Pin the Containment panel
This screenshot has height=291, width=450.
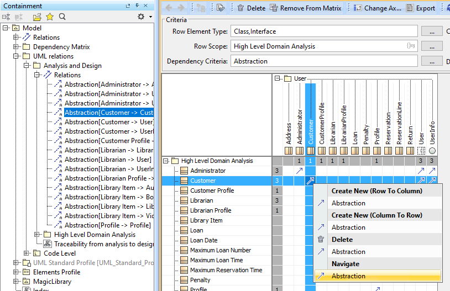138,5
